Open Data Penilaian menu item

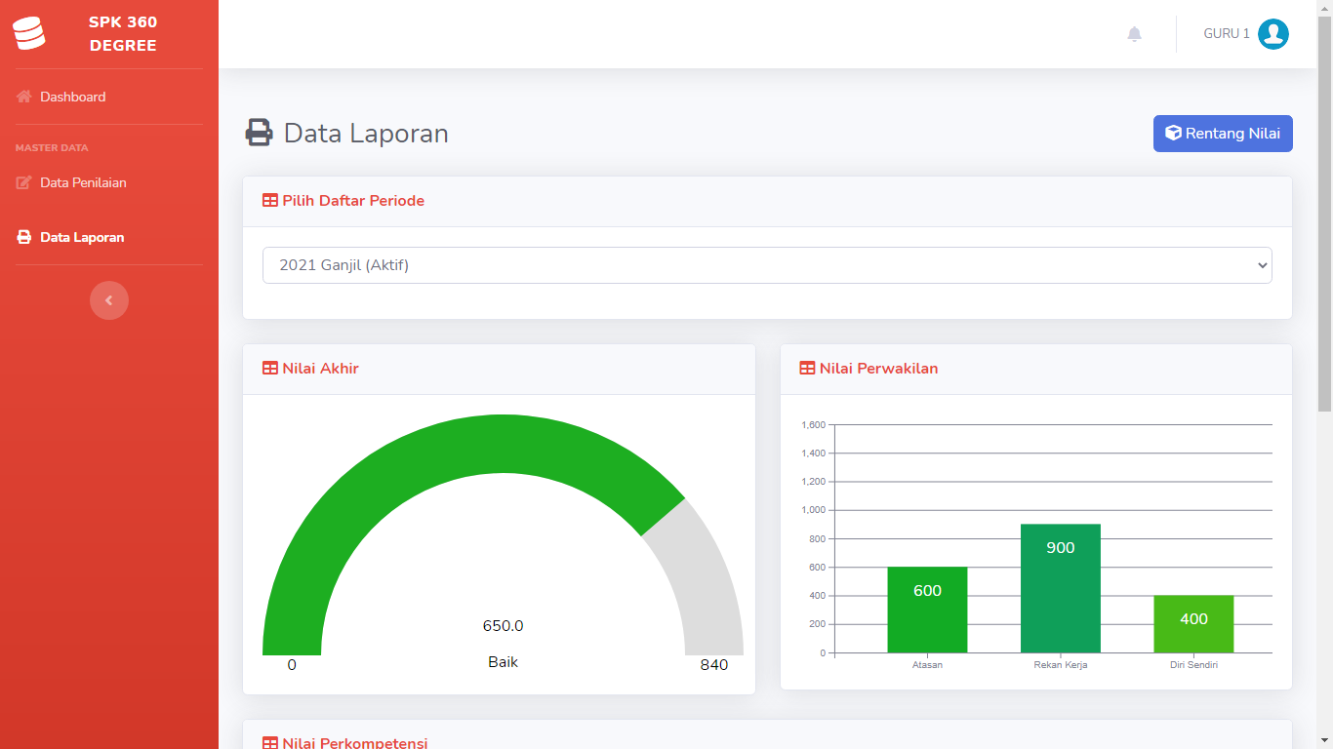[83, 182]
